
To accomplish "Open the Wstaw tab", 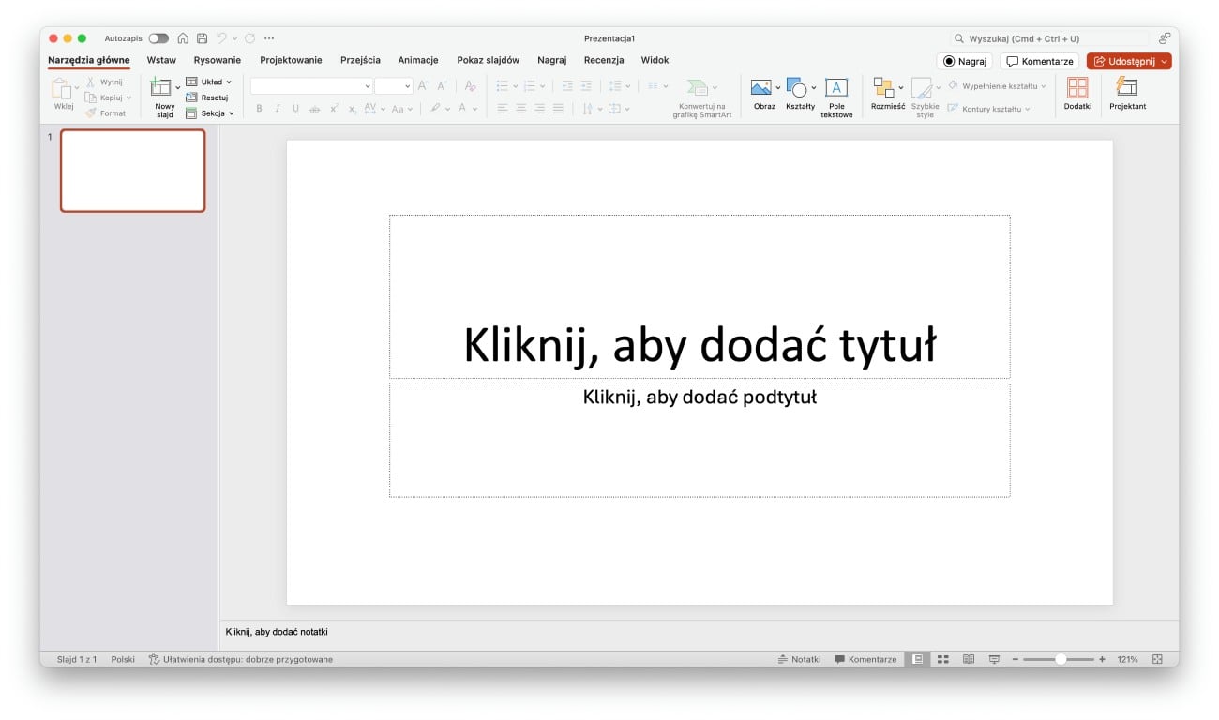I will pos(161,60).
